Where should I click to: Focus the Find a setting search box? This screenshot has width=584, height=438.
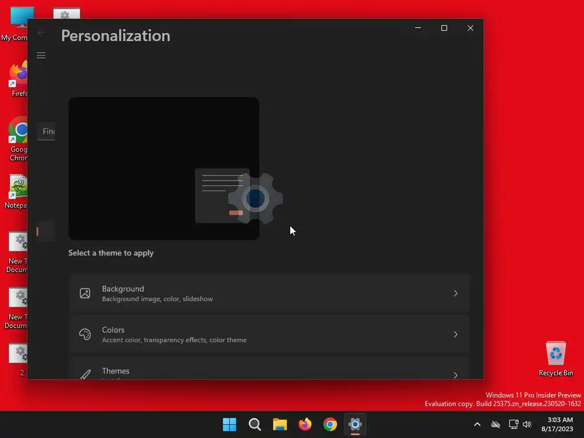[x=46, y=131]
